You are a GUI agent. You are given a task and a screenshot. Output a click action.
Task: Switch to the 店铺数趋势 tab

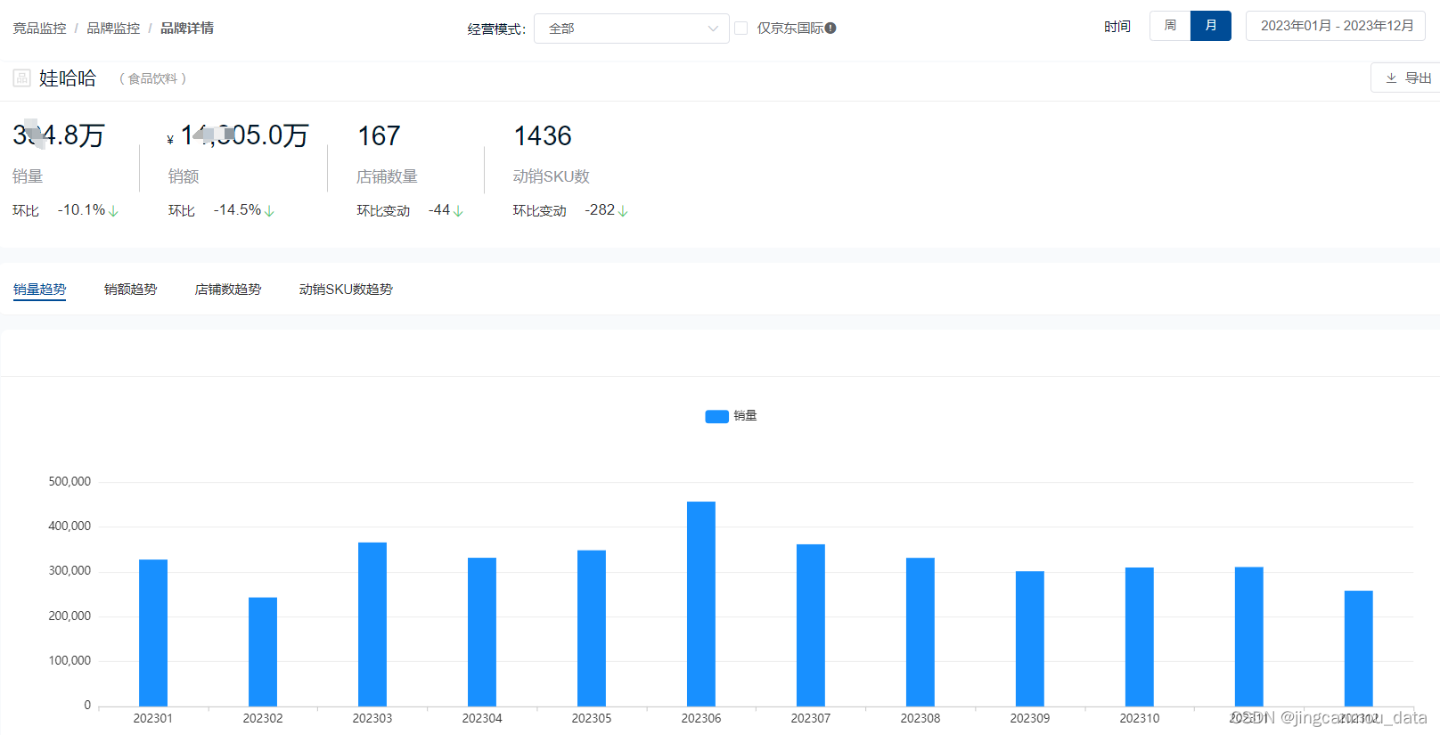pos(228,290)
